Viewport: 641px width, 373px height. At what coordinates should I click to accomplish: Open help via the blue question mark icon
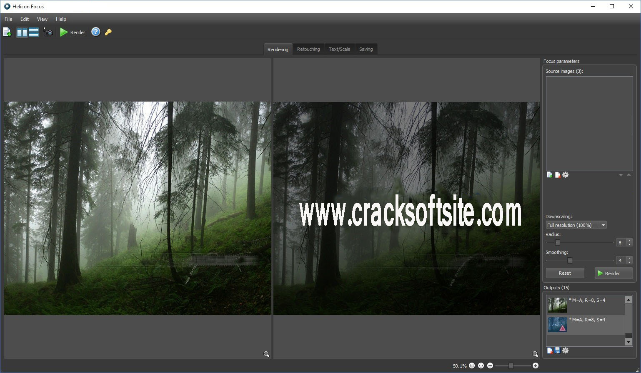pyautogui.click(x=96, y=32)
